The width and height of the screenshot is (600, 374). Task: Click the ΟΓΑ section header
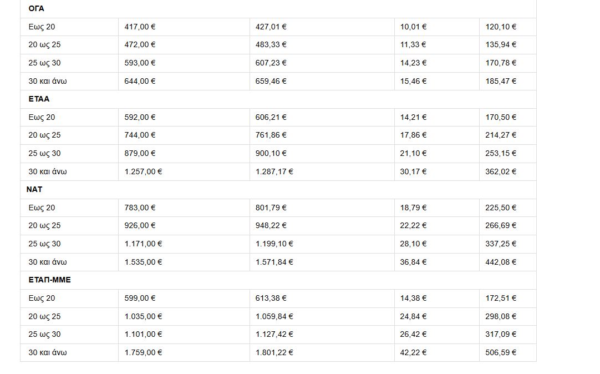pos(36,9)
